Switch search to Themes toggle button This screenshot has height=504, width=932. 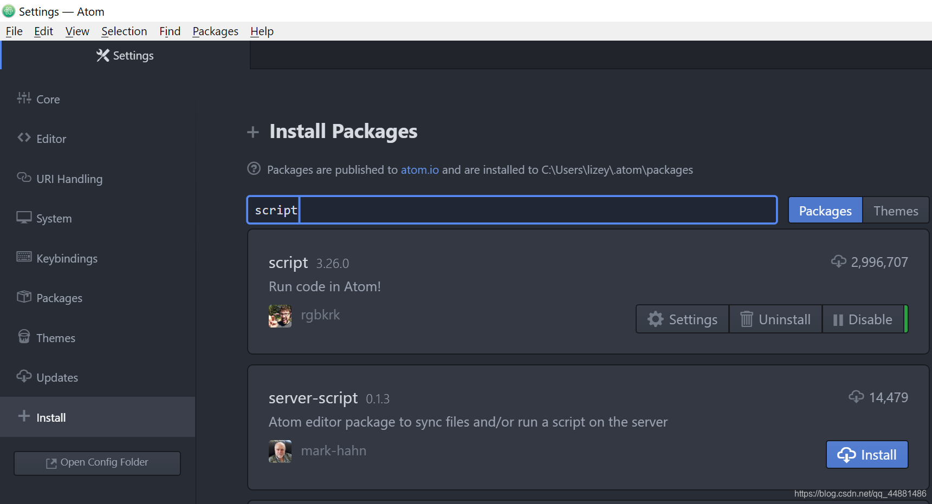[896, 210]
